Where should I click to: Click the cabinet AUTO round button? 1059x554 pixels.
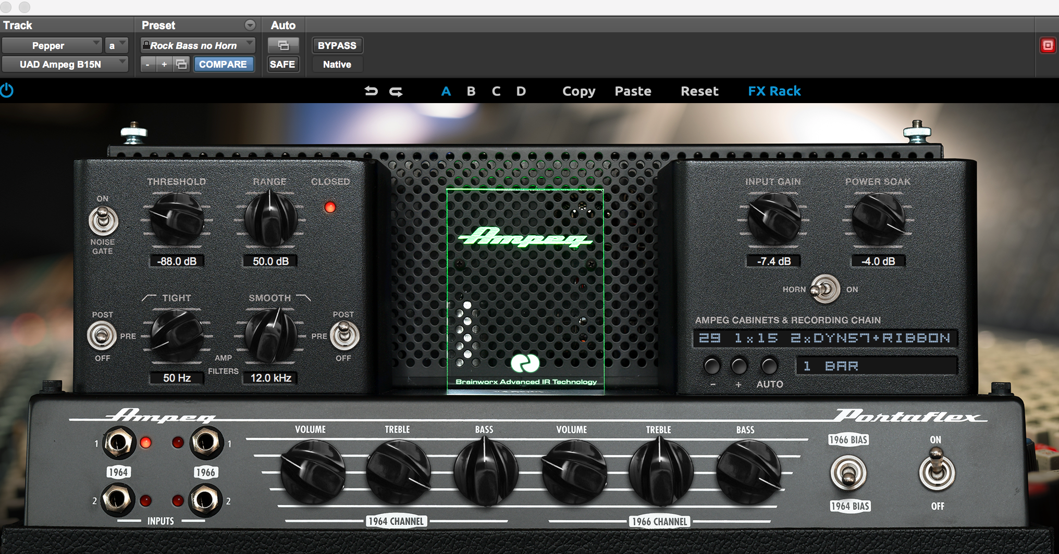[769, 366]
